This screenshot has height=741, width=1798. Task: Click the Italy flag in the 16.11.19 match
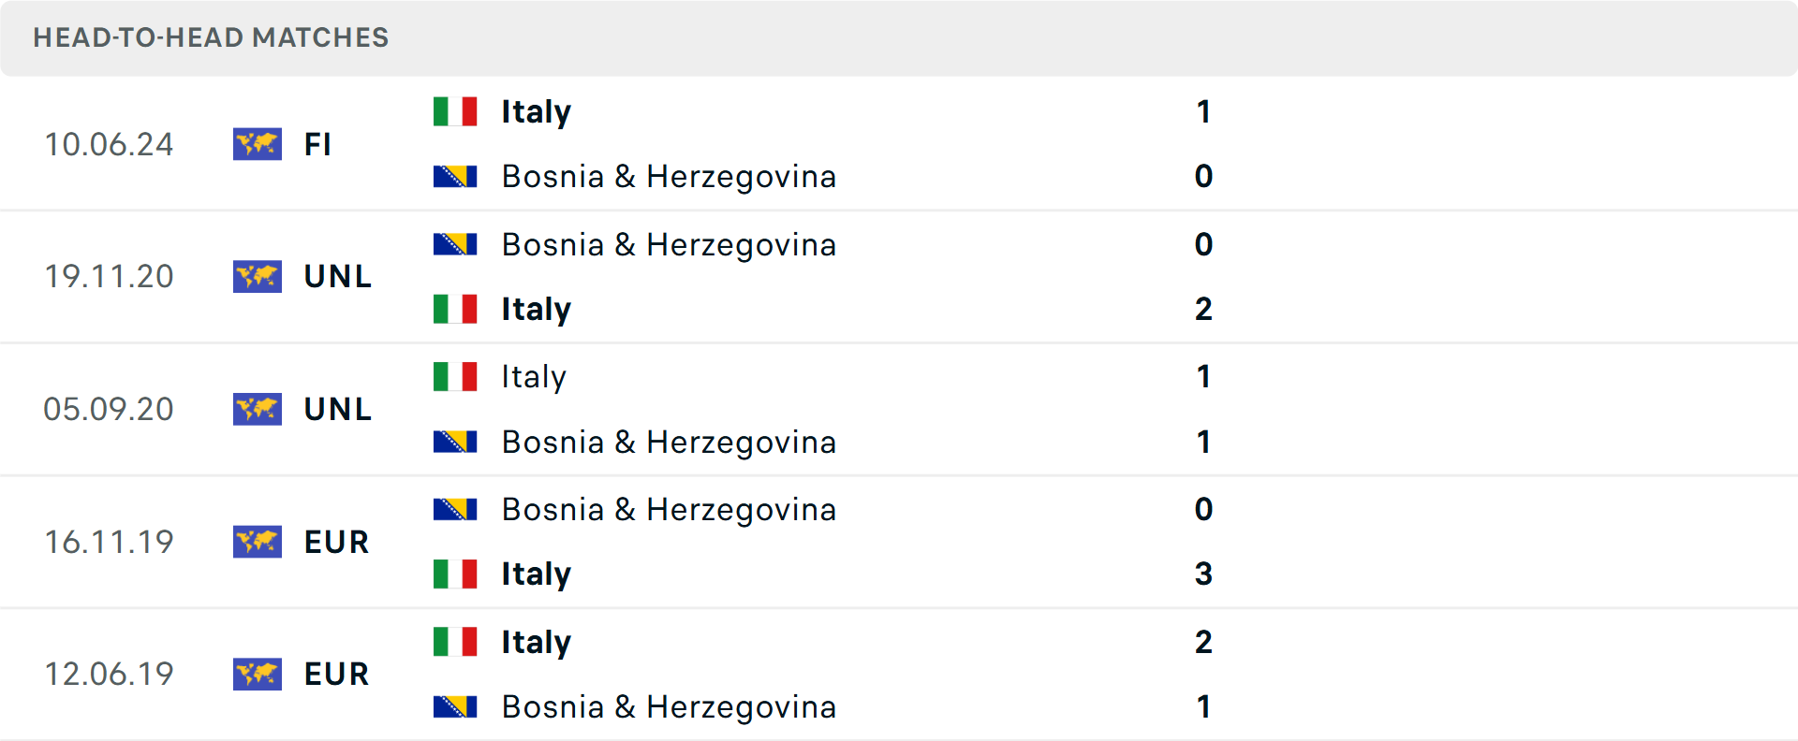455,574
